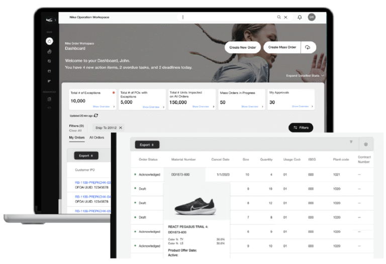The image size is (386, 264).
Task: Clear the search with the X icon
Action: coord(285,17)
